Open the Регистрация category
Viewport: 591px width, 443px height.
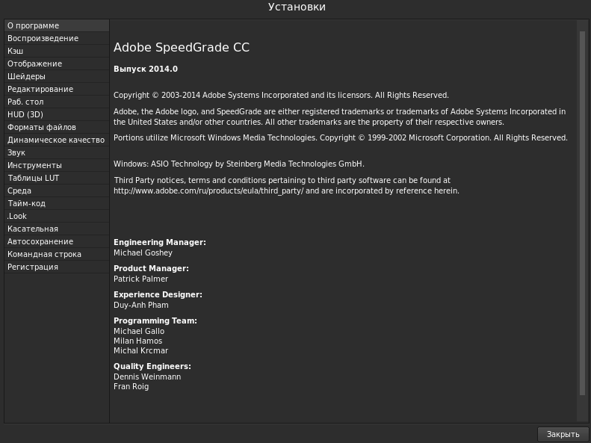pos(33,267)
